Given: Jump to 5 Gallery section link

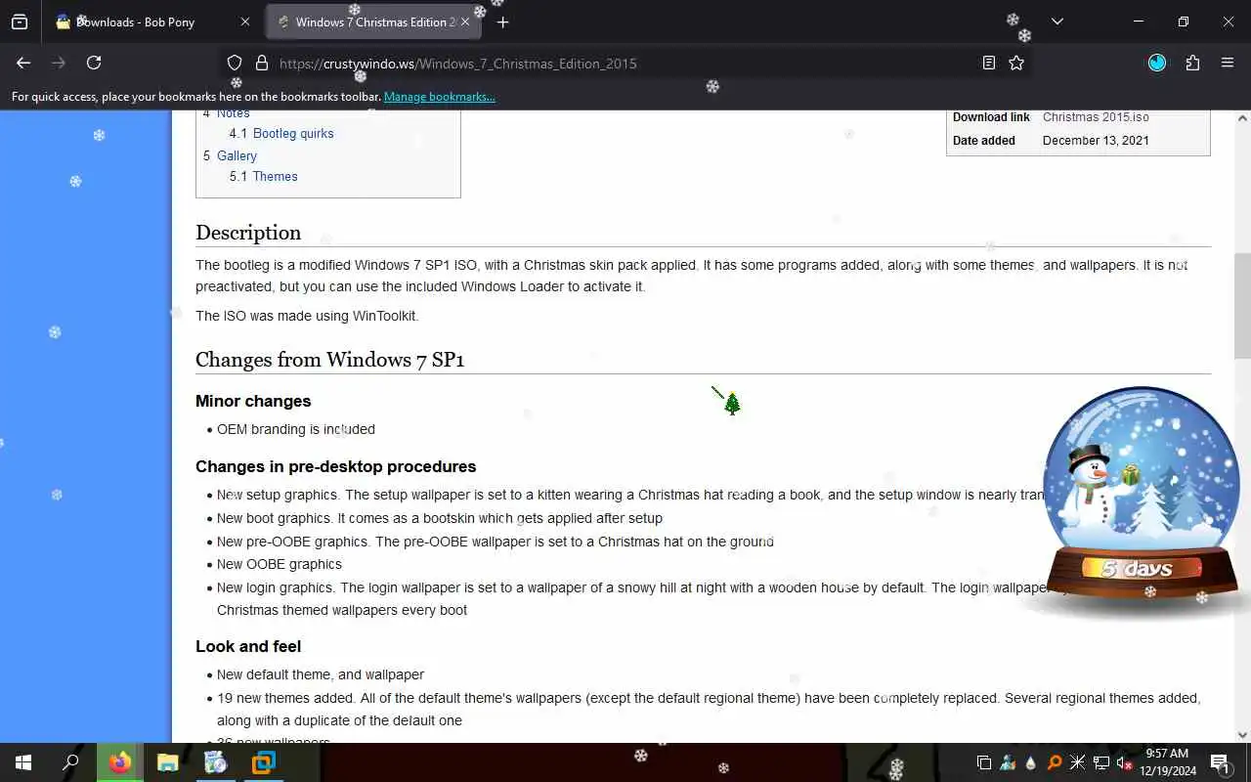Looking at the screenshot, I should coord(230,155).
